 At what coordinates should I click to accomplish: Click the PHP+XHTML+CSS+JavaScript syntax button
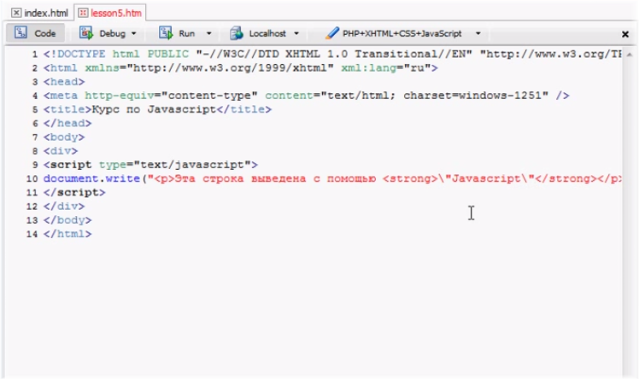coord(402,33)
